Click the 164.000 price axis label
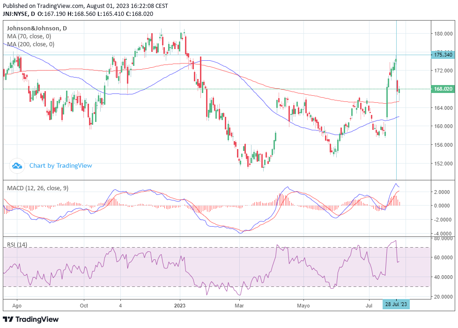This screenshot has width=458, height=328. pyautogui.click(x=443, y=107)
